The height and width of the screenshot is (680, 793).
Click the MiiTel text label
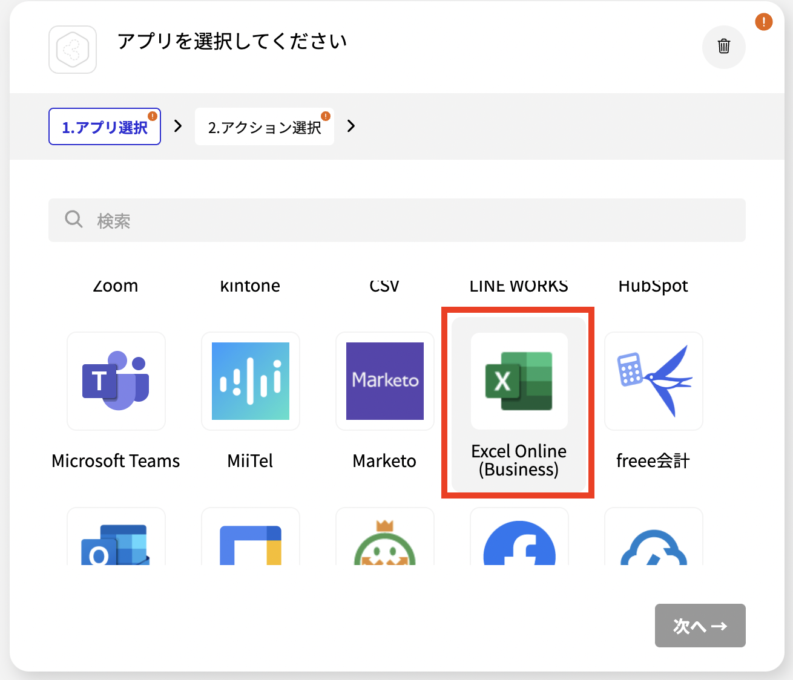point(250,461)
